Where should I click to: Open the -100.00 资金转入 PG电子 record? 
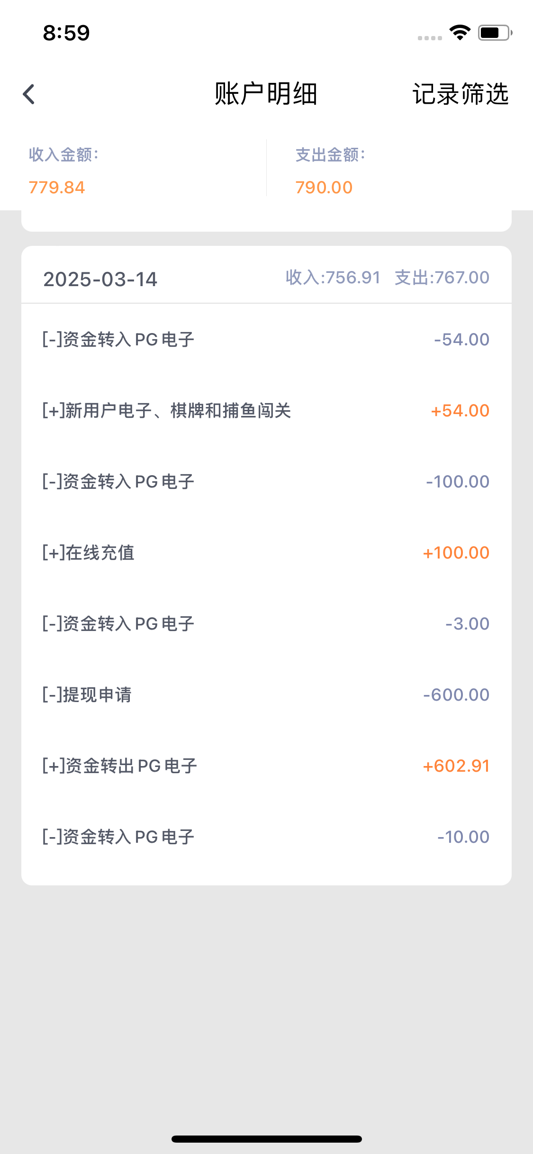(x=266, y=481)
